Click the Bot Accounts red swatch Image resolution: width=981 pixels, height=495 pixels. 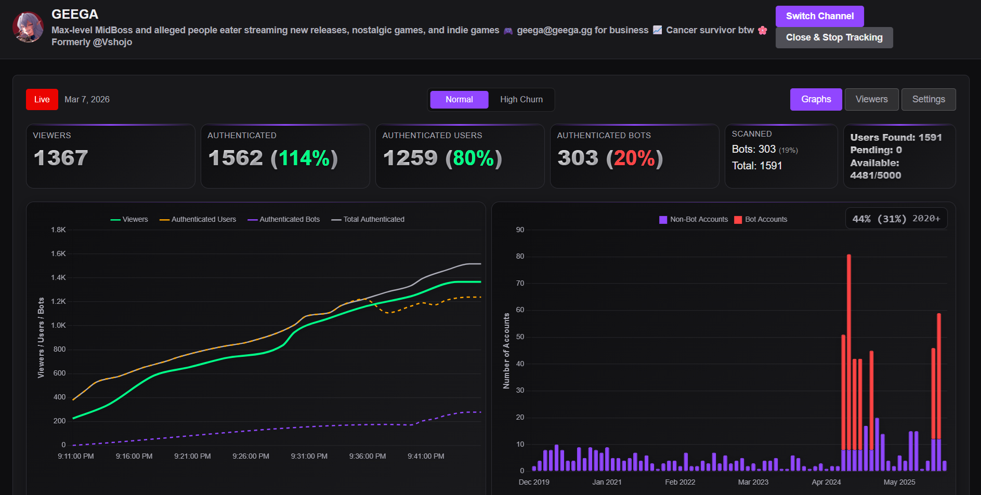(738, 220)
